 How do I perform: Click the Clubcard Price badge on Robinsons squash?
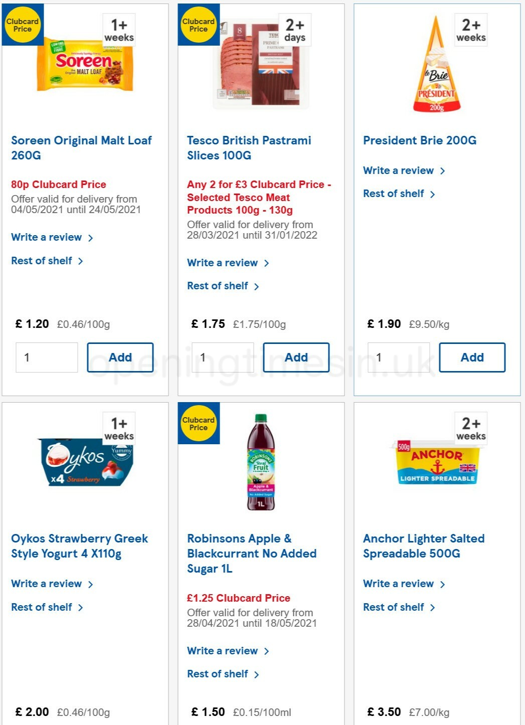coord(199,423)
